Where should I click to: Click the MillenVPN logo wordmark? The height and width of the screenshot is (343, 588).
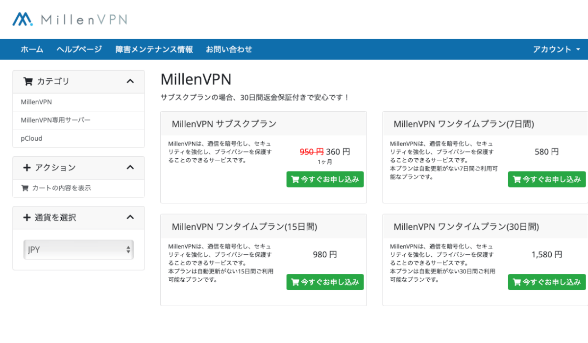click(84, 20)
